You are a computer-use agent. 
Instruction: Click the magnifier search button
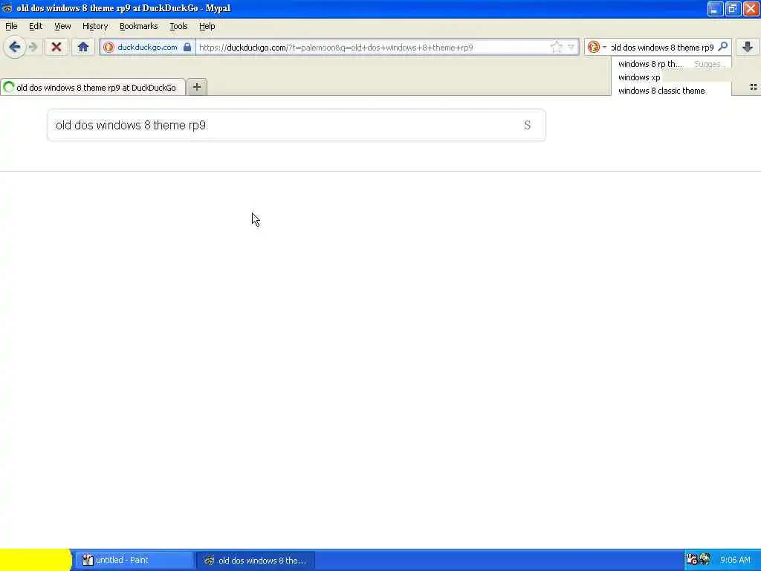pos(722,47)
